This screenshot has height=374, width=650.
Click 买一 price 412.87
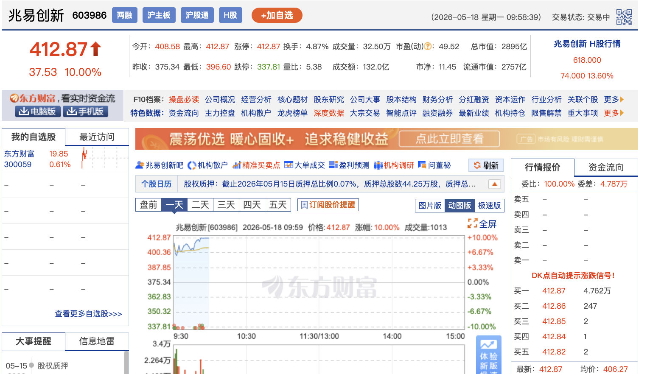point(554,291)
